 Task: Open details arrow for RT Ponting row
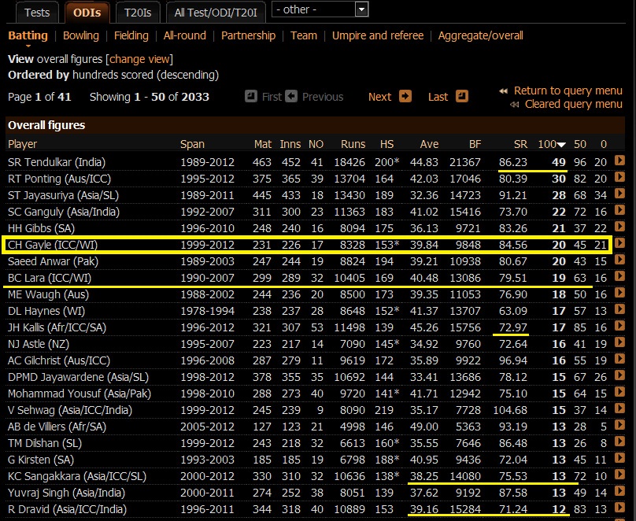tap(619, 177)
